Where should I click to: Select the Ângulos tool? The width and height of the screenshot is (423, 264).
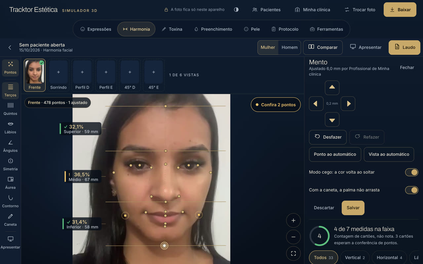coord(10,146)
